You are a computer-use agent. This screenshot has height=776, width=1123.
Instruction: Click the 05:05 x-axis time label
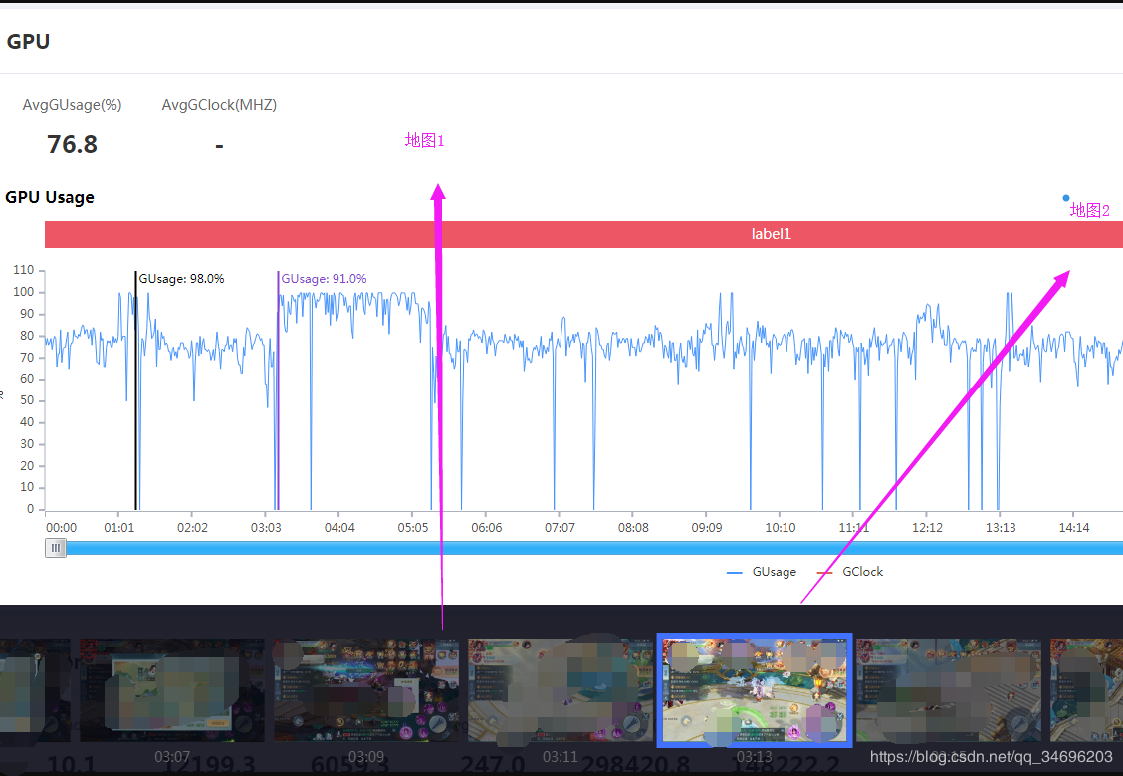click(x=412, y=528)
